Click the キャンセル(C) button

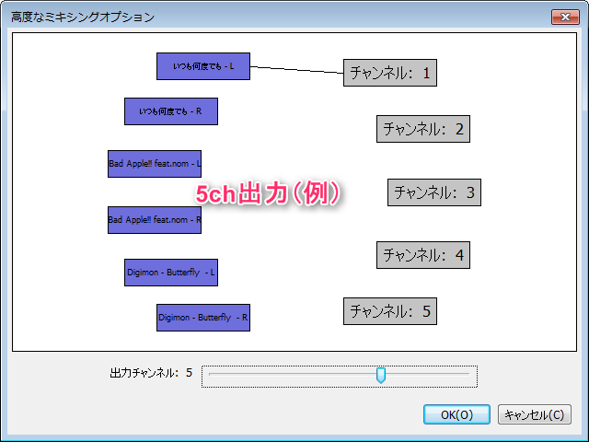[534, 414]
